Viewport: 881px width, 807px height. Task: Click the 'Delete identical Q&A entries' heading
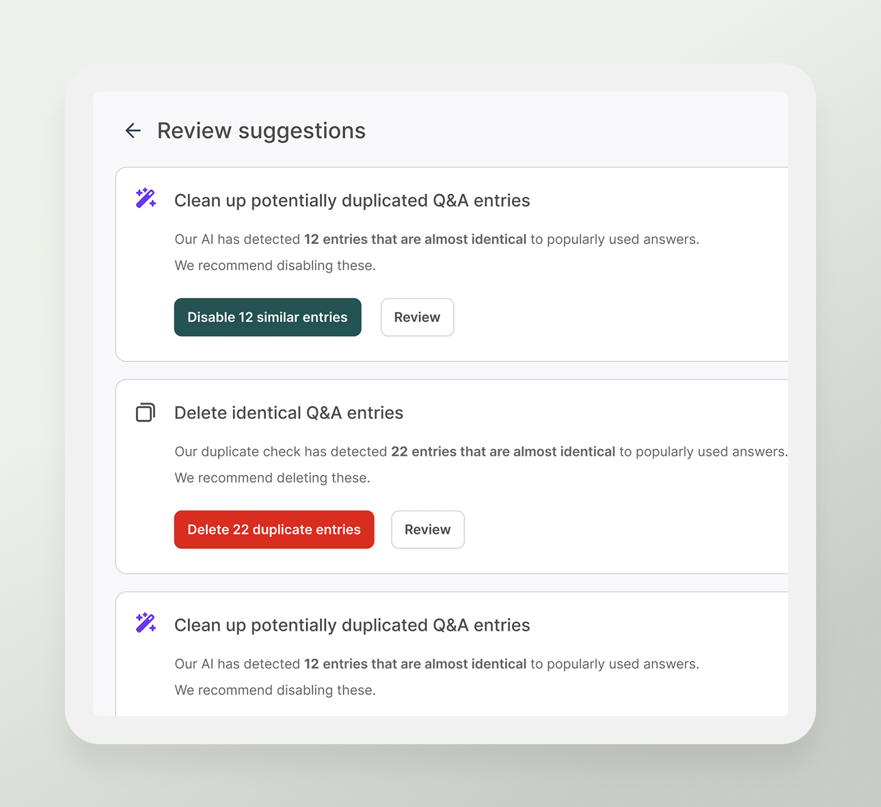tap(288, 413)
